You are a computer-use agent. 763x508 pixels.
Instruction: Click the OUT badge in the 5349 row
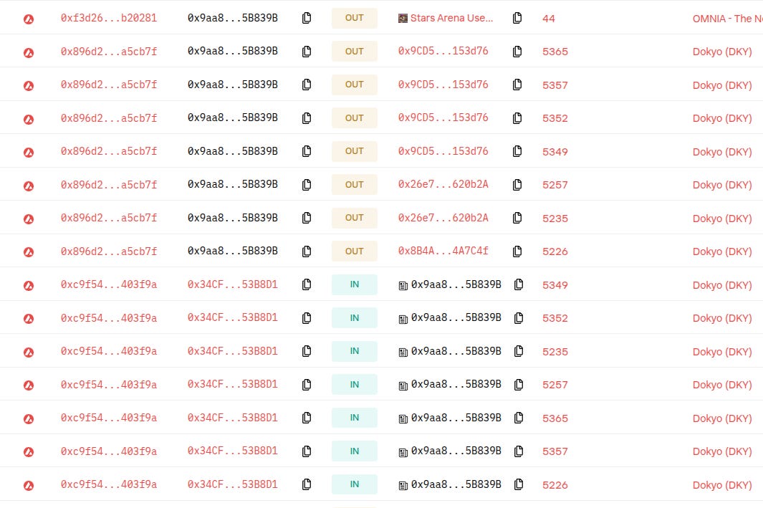354,151
